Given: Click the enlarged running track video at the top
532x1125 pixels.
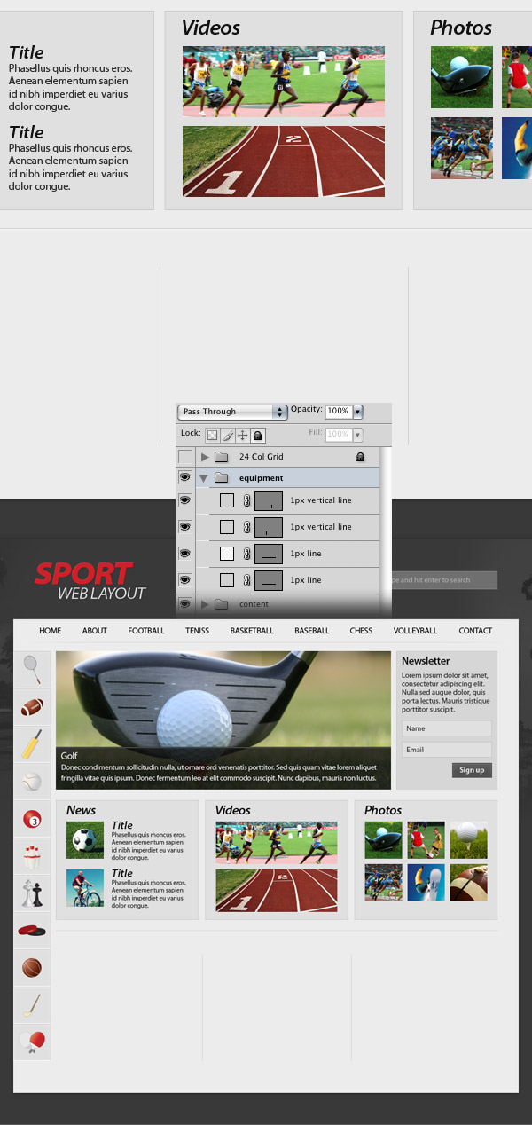Looking at the screenshot, I should tap(284, 161).
